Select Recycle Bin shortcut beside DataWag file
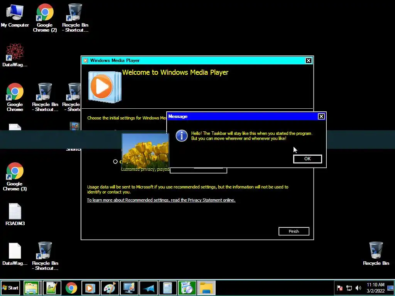This screenshot has width=395, height=296. tap(45, 256)
